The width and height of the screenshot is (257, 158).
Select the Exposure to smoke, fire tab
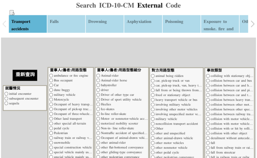tap(220, 24)
